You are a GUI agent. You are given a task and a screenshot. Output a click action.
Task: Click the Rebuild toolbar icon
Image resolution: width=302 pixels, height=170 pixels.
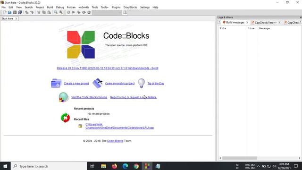84,12
